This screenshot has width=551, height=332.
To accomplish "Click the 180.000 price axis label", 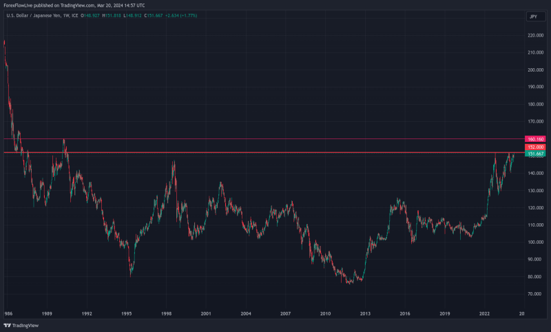I will pos(536,104).
